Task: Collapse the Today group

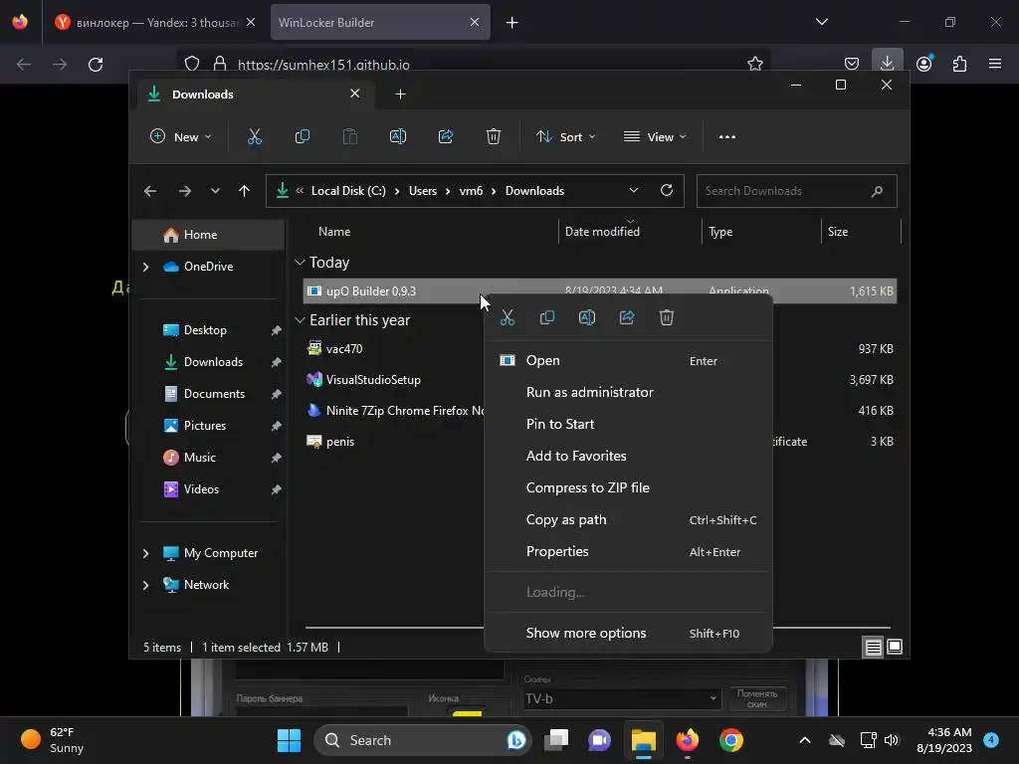Action: [300, 263]
